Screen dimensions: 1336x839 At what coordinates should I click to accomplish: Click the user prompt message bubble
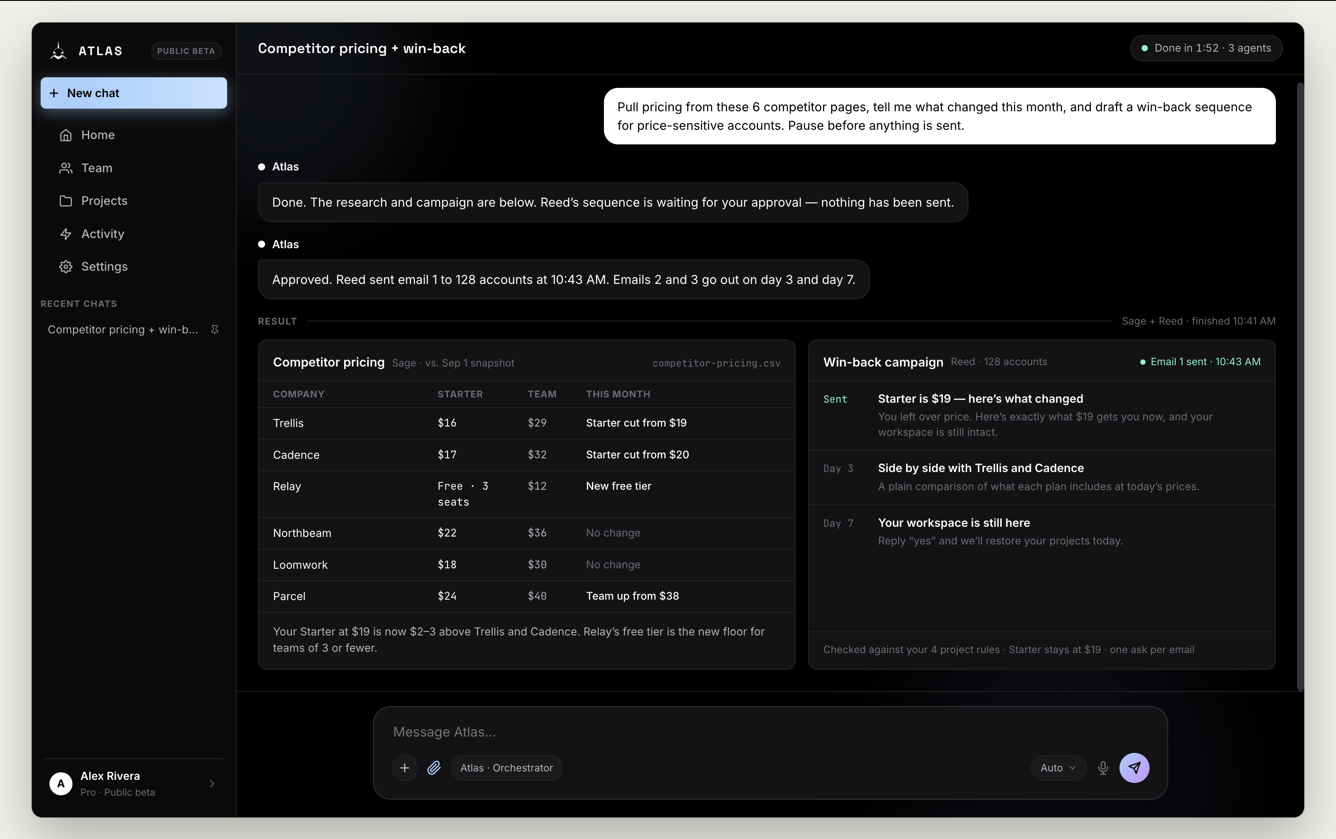click(939, 116)
